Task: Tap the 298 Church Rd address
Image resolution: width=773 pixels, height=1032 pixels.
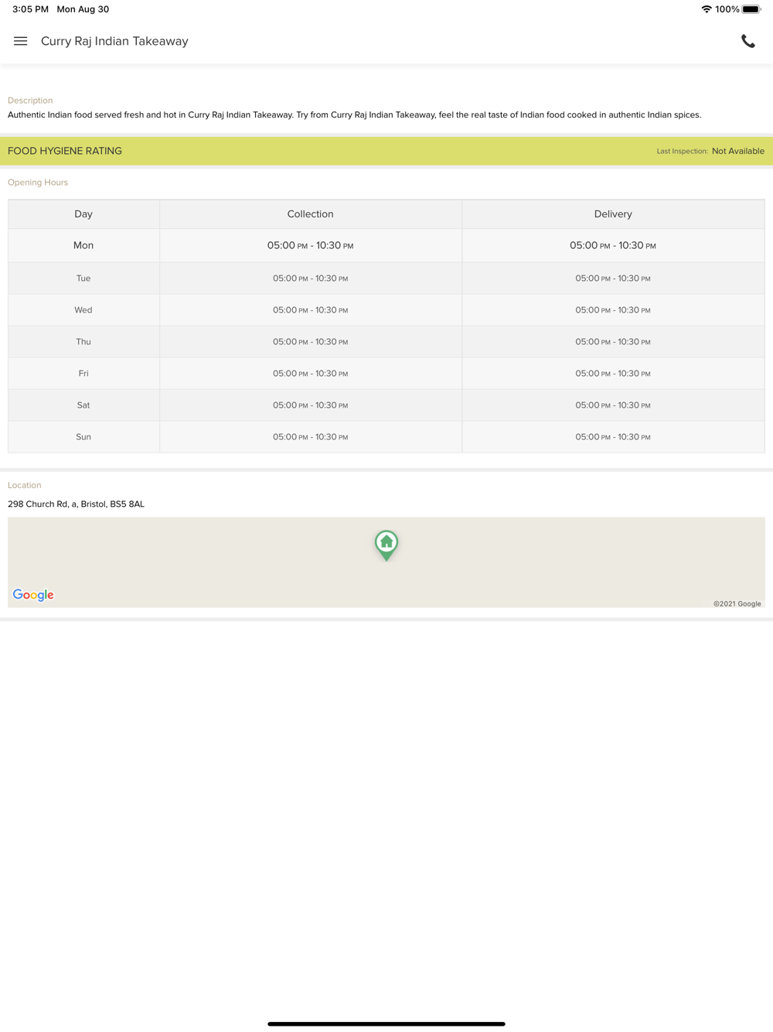Action: 76,504
